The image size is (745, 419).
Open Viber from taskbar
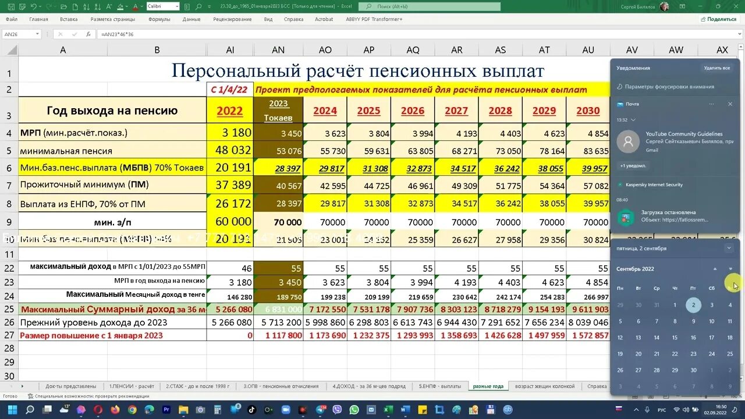[x=336, y=410]
